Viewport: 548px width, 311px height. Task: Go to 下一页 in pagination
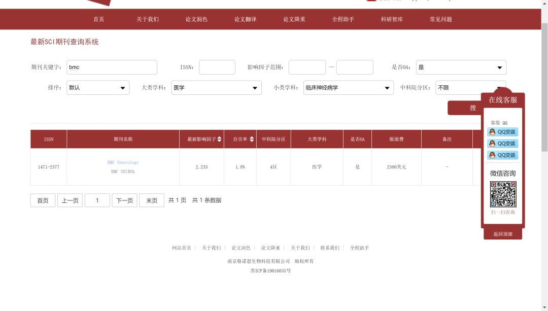[124, 200]
